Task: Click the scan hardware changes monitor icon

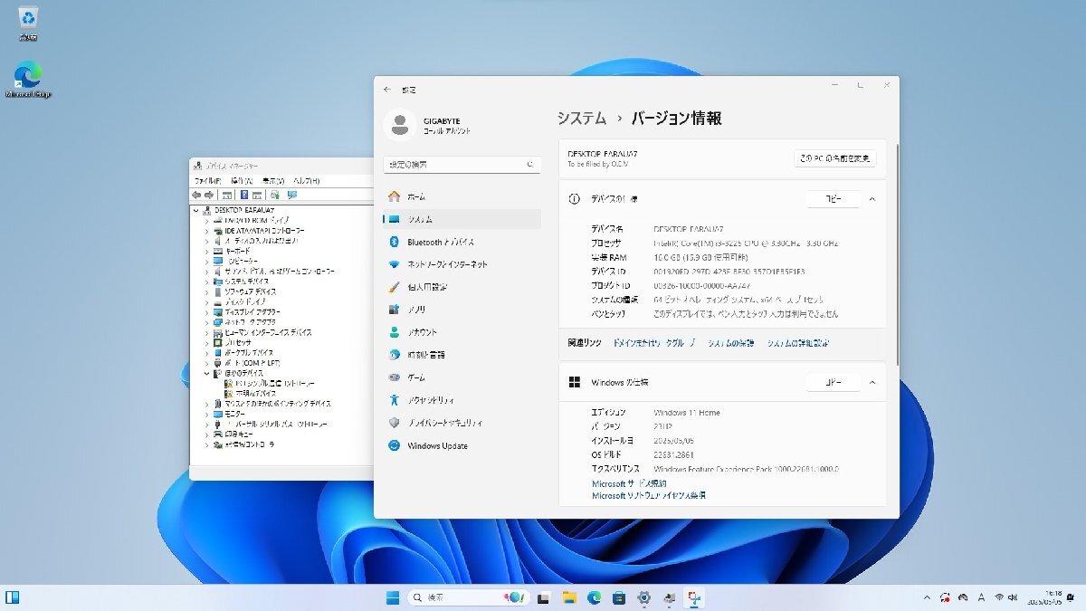Action: point(291,195)
